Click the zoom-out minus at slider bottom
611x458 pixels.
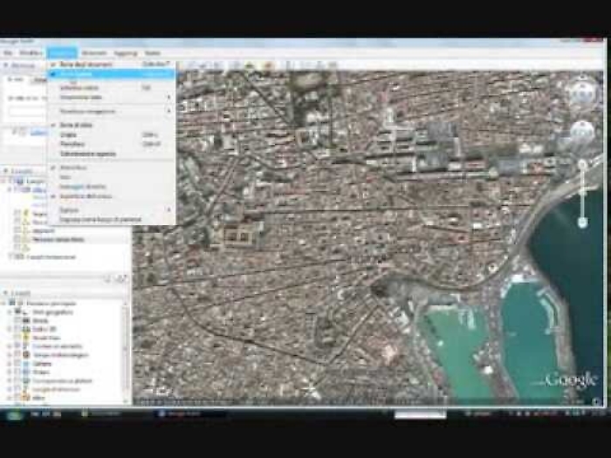(582, 223)
